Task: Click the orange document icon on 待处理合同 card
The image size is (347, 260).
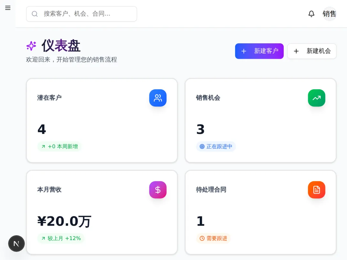Action: [x=316, y=190]
